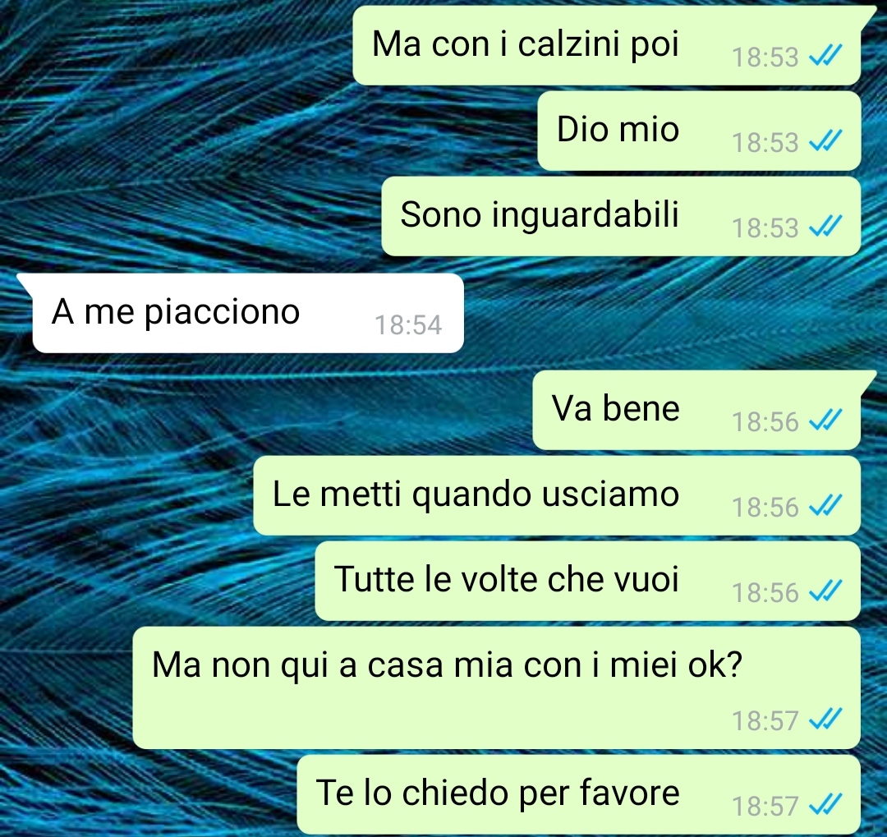The width and height of the screenshot is (887, 837).
Task: Tap the ticks under 'Ma non qui a casa mia'
Action: pos(826,720)
